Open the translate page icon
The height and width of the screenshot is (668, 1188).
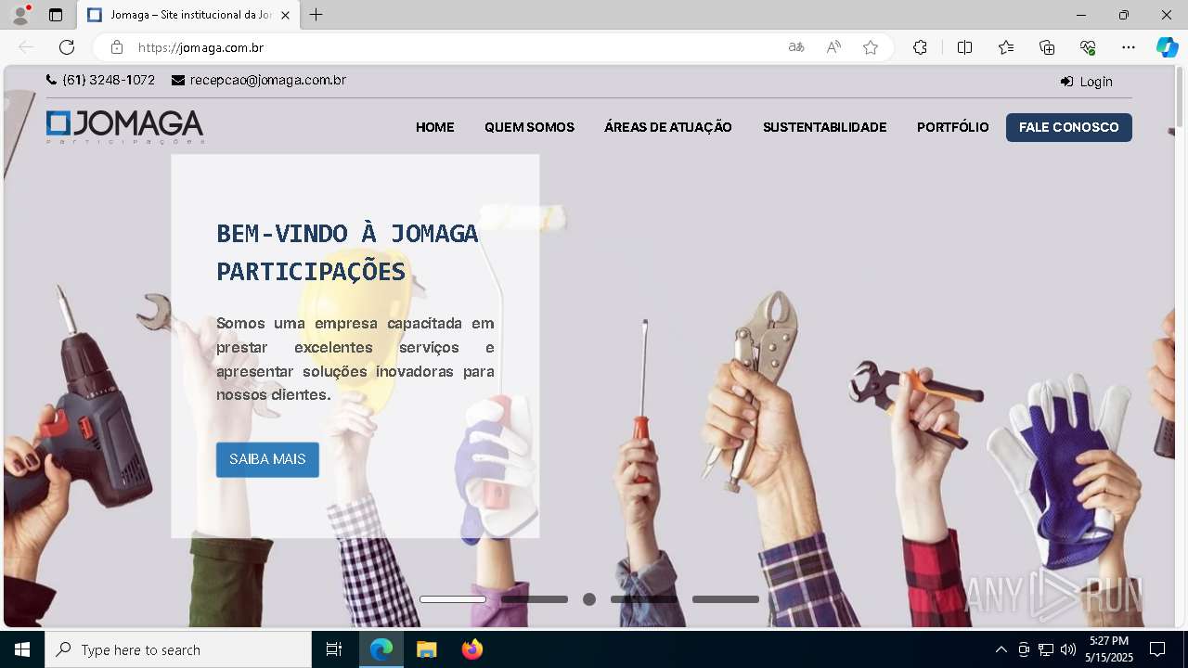pos(796,47)
